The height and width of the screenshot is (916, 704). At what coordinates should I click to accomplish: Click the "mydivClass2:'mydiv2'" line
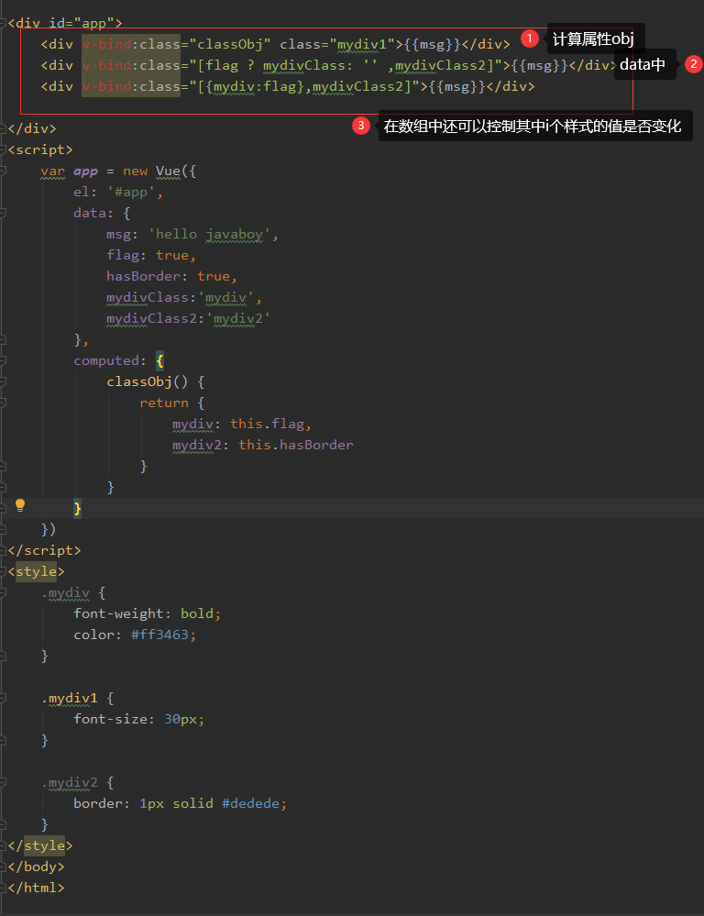(188, 318)
